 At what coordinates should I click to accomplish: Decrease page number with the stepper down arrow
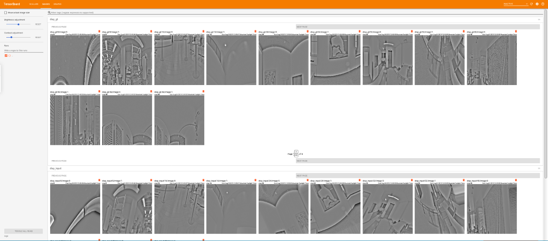pyautogui.click(x=296, y=156)
